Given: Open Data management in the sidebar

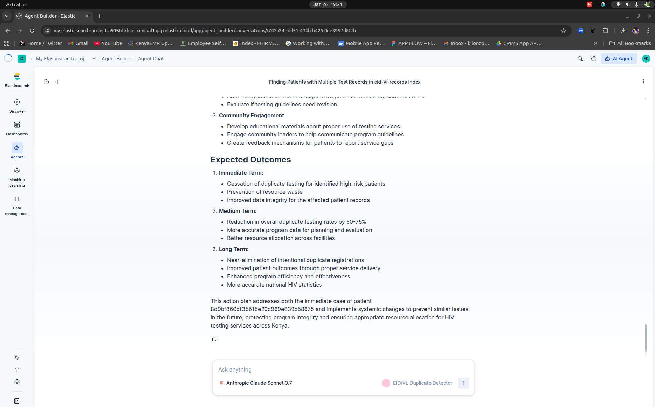Looking at the screenshot, I should [x=17, y=205].
